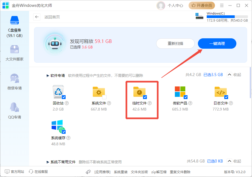Click the 返回首页 link
This screenshot has height=177, width=252.
pyautogui.click(x=52, y=17)
